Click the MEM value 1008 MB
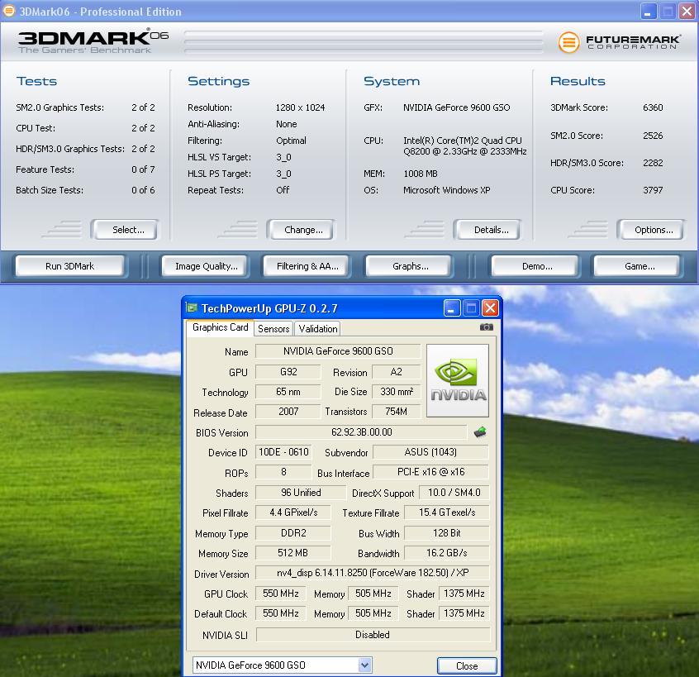 pyautogui.click(x=421, y=174)
